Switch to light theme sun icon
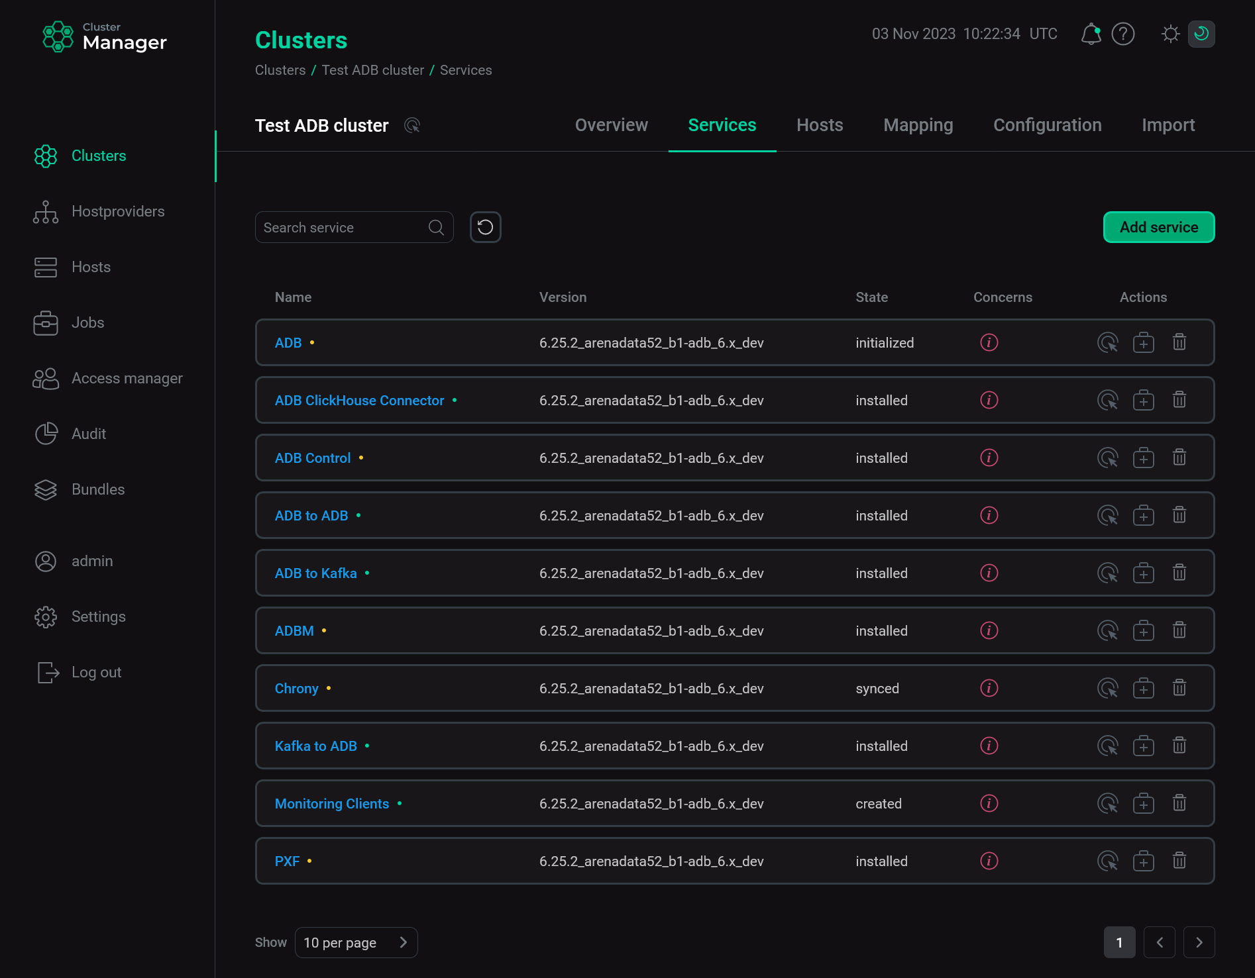Screen dimensions: 1255x978 (x=1171, y=34)
